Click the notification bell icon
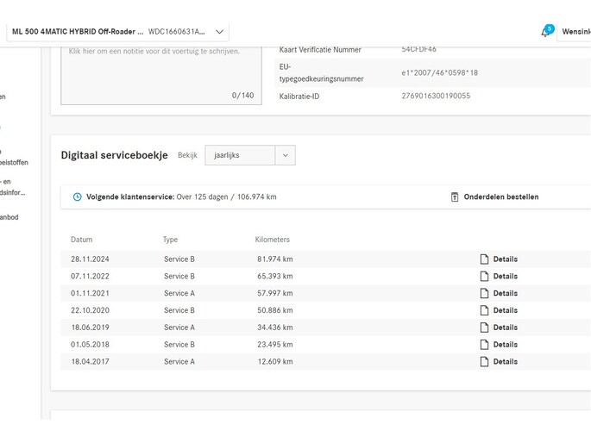Viewport: 591px width, 443px height. pyautogui.click(x=545, y=32)
